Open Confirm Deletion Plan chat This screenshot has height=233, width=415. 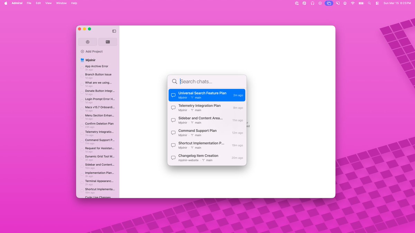[x=98, y=125]
